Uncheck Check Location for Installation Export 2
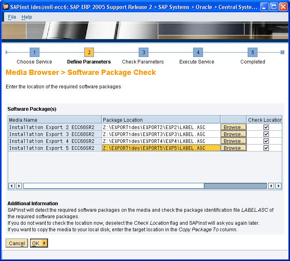 pos(266,127)
